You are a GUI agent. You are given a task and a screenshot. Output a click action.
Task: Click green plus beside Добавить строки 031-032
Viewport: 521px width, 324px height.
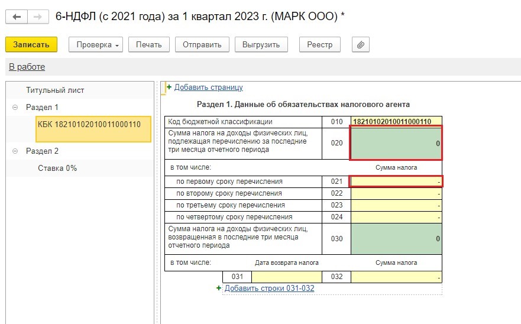click(x=219, y=289)
